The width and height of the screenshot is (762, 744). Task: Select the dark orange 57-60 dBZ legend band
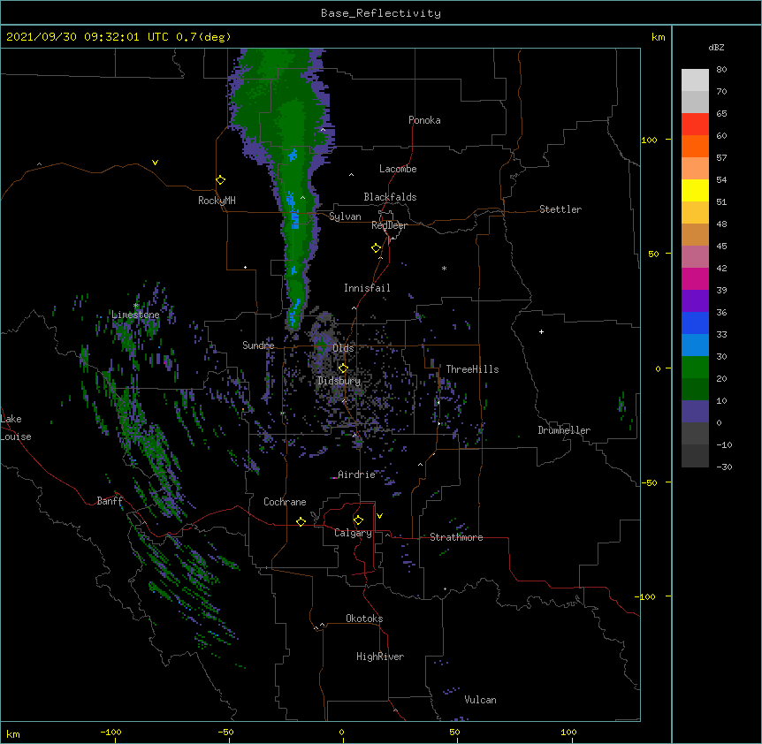[x=695, y=146]
